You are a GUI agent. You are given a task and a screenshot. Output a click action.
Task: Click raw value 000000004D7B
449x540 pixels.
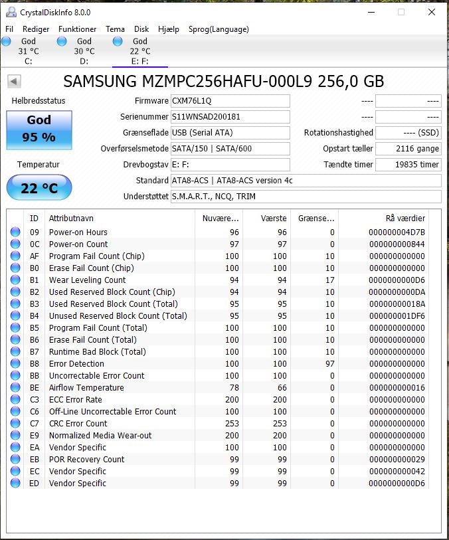point(397,232)
